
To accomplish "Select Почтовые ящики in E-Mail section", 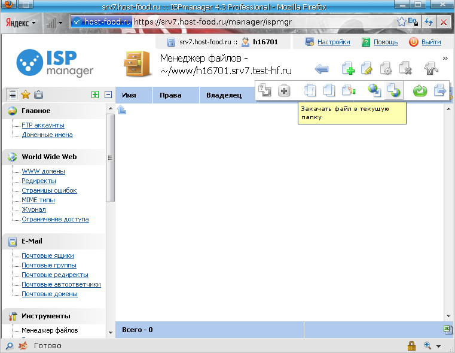I will (x=48, y=256).
